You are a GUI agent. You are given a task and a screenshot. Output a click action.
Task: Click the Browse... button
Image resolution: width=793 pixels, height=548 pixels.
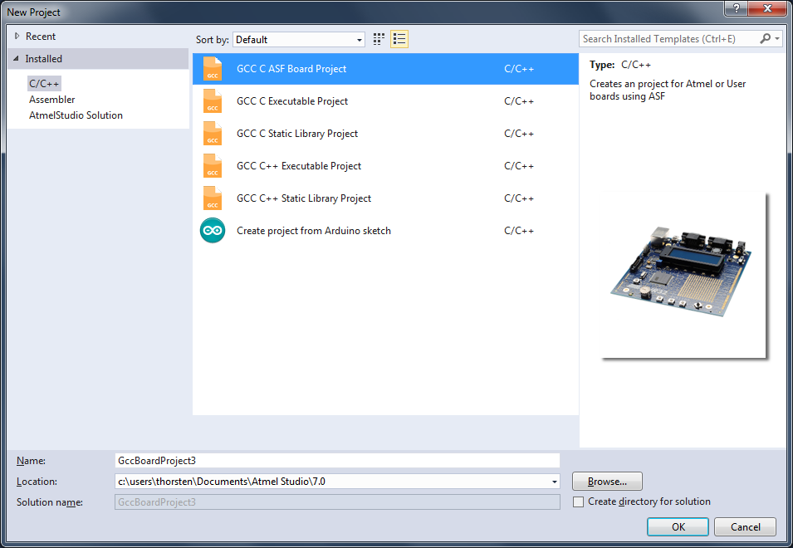click(607, 482)
